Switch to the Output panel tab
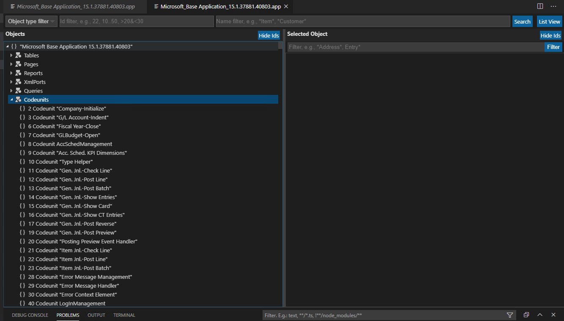 (x=96, y=315)
